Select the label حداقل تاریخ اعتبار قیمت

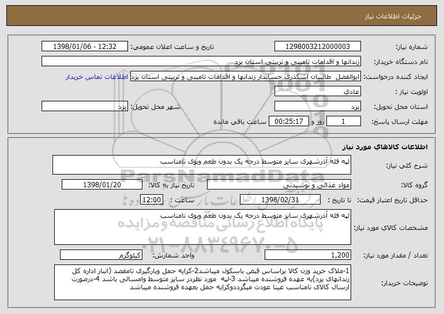click(393, 200)
